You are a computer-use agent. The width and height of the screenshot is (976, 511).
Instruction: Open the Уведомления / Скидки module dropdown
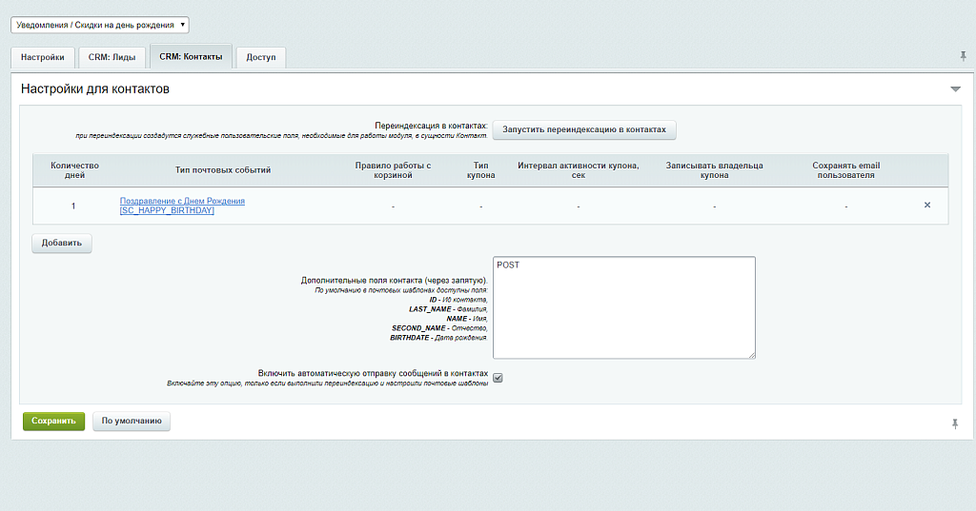[100, 25]
